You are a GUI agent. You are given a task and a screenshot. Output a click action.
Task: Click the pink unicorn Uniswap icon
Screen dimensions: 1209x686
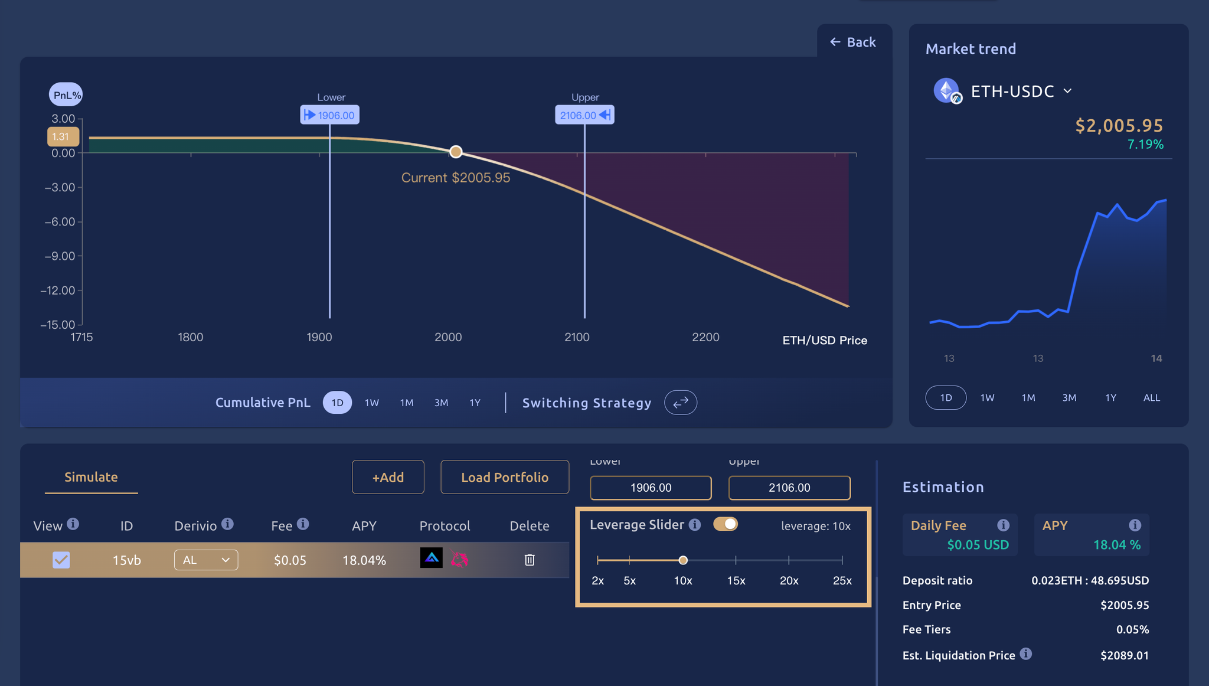459,558
